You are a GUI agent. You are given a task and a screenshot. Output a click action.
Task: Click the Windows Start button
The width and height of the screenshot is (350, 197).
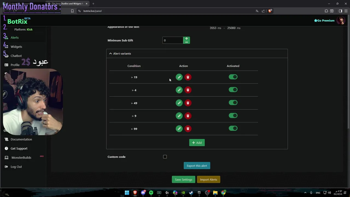[x=127, y=193]
